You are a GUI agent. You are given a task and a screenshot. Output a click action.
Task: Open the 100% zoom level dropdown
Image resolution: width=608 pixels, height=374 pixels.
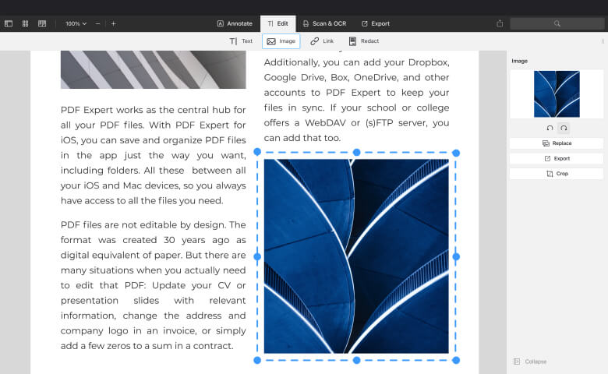click(x=76, y=23)
